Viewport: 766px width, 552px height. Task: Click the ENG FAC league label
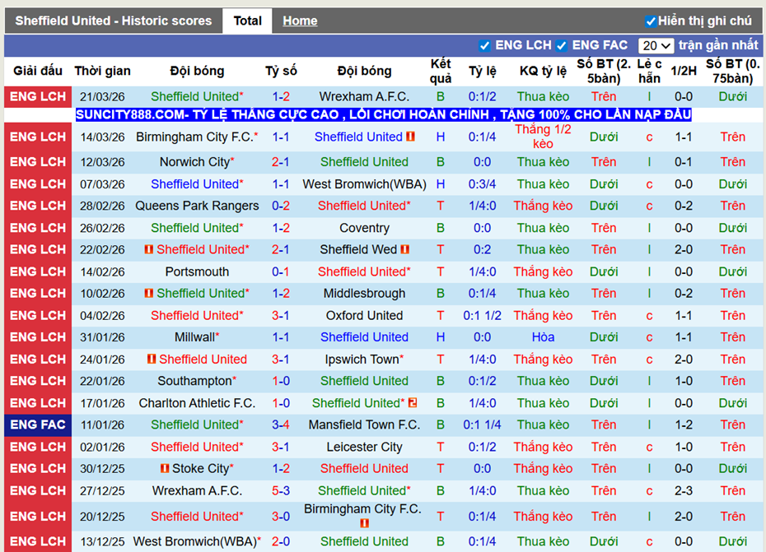[37, 424]
